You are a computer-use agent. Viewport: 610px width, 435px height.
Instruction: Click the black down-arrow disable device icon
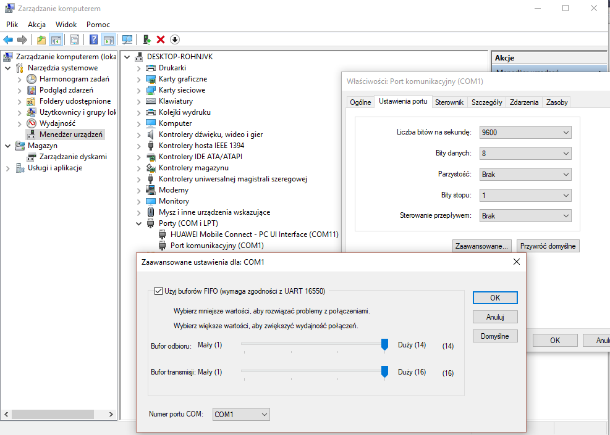coord(175,39)
